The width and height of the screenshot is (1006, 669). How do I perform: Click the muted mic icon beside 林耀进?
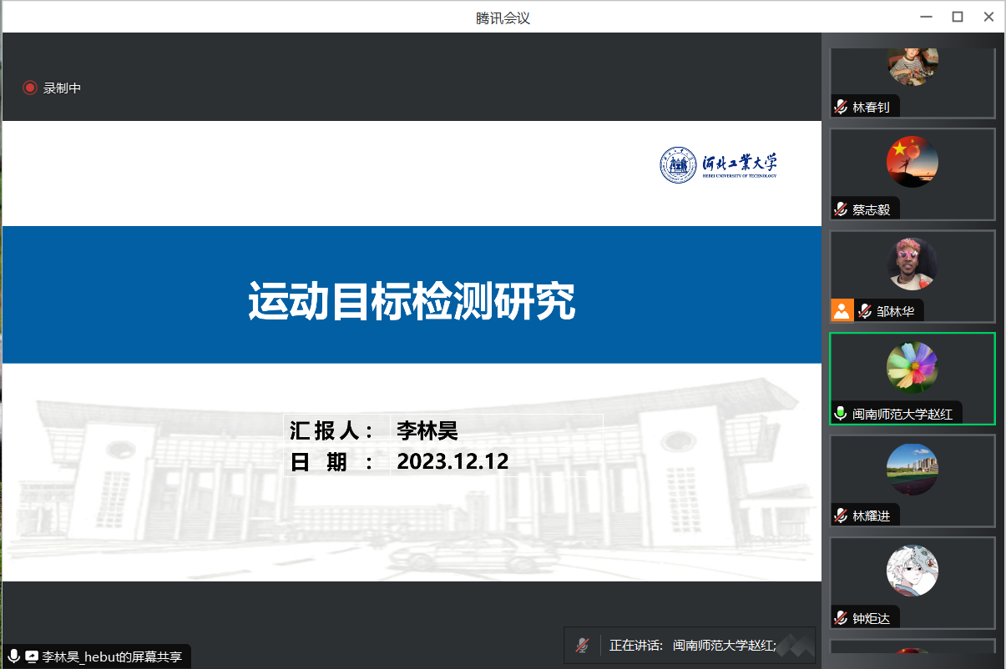pyautogui.click(x=841, y=516)
